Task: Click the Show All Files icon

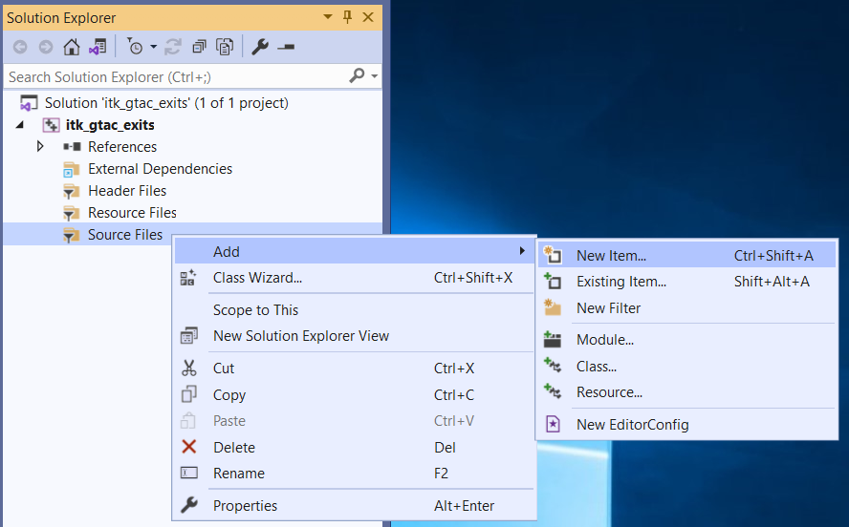Action: (x=225, y=47)
